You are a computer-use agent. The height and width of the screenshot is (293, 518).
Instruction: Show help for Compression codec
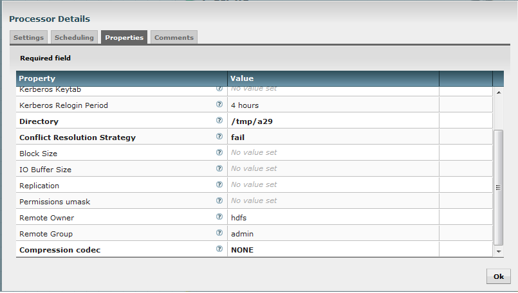point(219,249)
